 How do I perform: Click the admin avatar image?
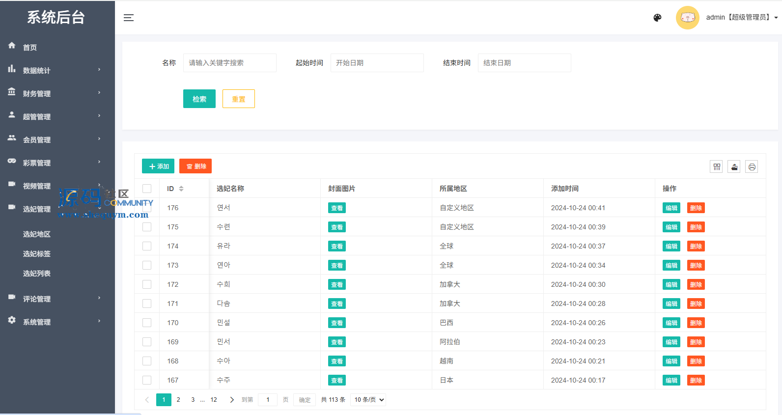(687, 18)
